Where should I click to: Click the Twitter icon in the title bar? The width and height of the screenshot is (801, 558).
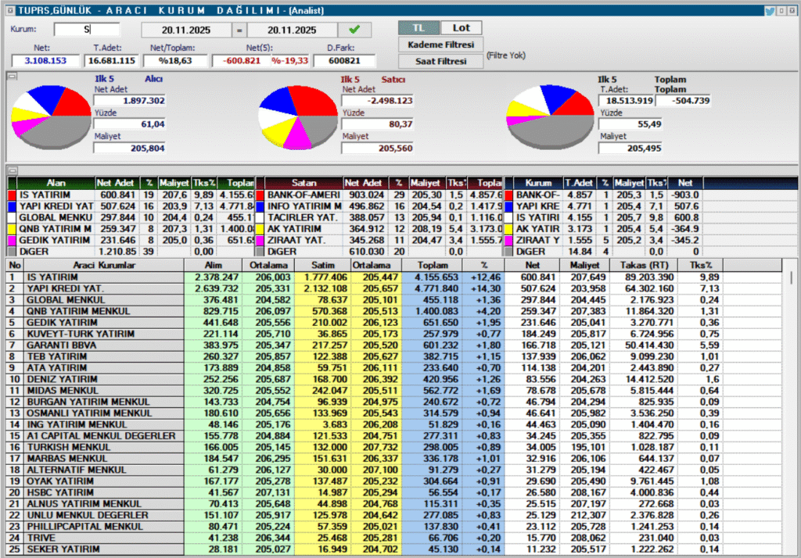[x=771, y=10]
